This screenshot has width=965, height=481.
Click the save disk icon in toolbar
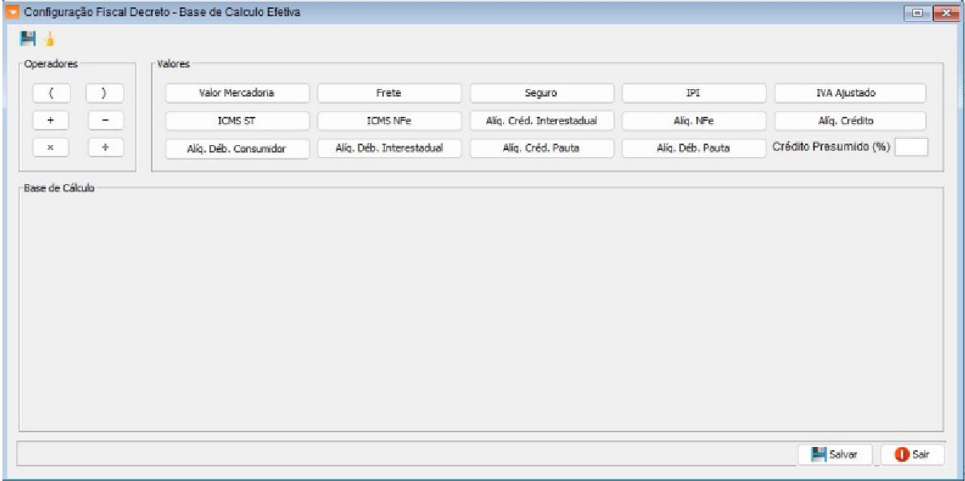[x=28, y=38]
